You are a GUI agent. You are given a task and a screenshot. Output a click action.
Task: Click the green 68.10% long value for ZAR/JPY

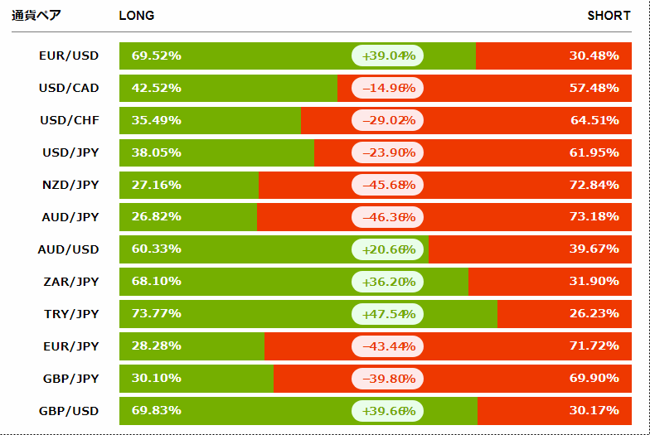pos(157,282)
